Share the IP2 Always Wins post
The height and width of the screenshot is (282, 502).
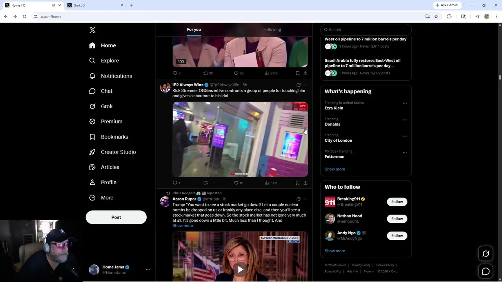306,183
